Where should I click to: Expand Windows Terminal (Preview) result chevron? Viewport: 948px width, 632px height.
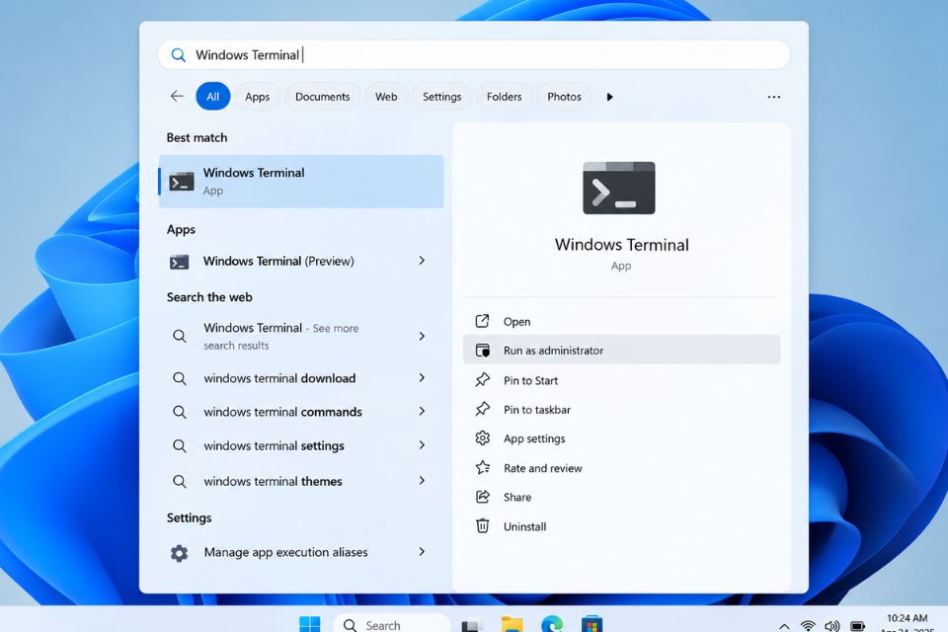422,261
